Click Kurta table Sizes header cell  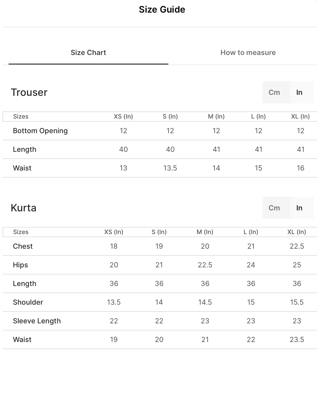coord(21,232)
